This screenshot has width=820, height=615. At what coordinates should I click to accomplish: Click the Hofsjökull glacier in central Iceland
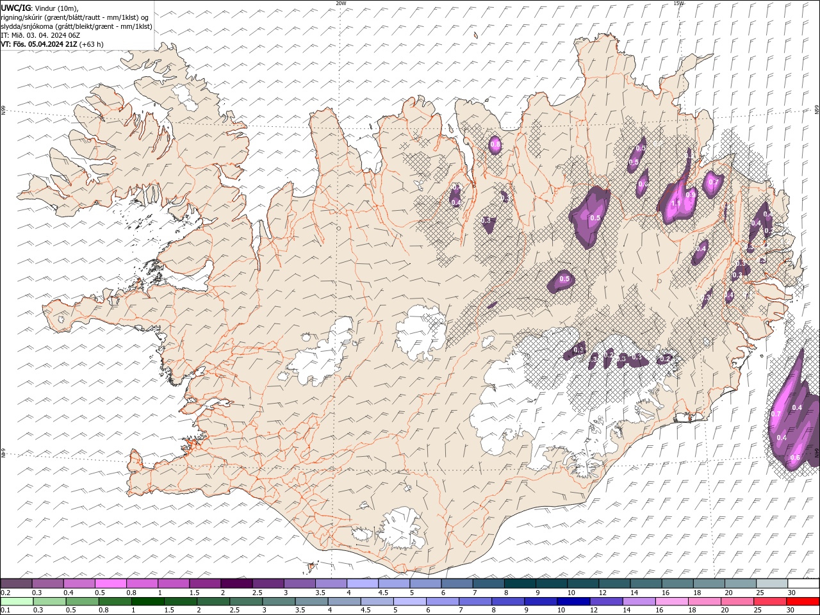point(421,332)
